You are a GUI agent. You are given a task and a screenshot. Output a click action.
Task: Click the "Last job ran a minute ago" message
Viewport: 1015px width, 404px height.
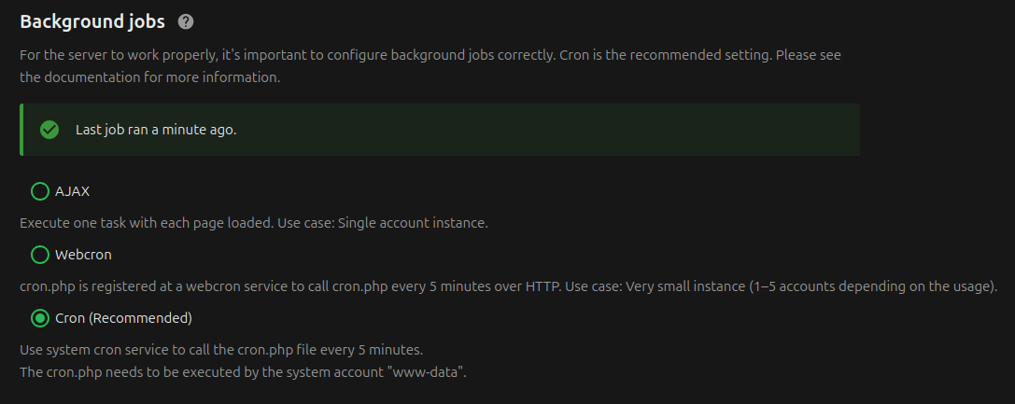click(x=156, y=130)
